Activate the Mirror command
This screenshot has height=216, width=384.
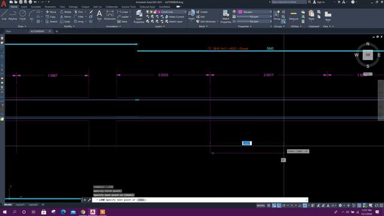pyautogui.click(x=65, y=17)
